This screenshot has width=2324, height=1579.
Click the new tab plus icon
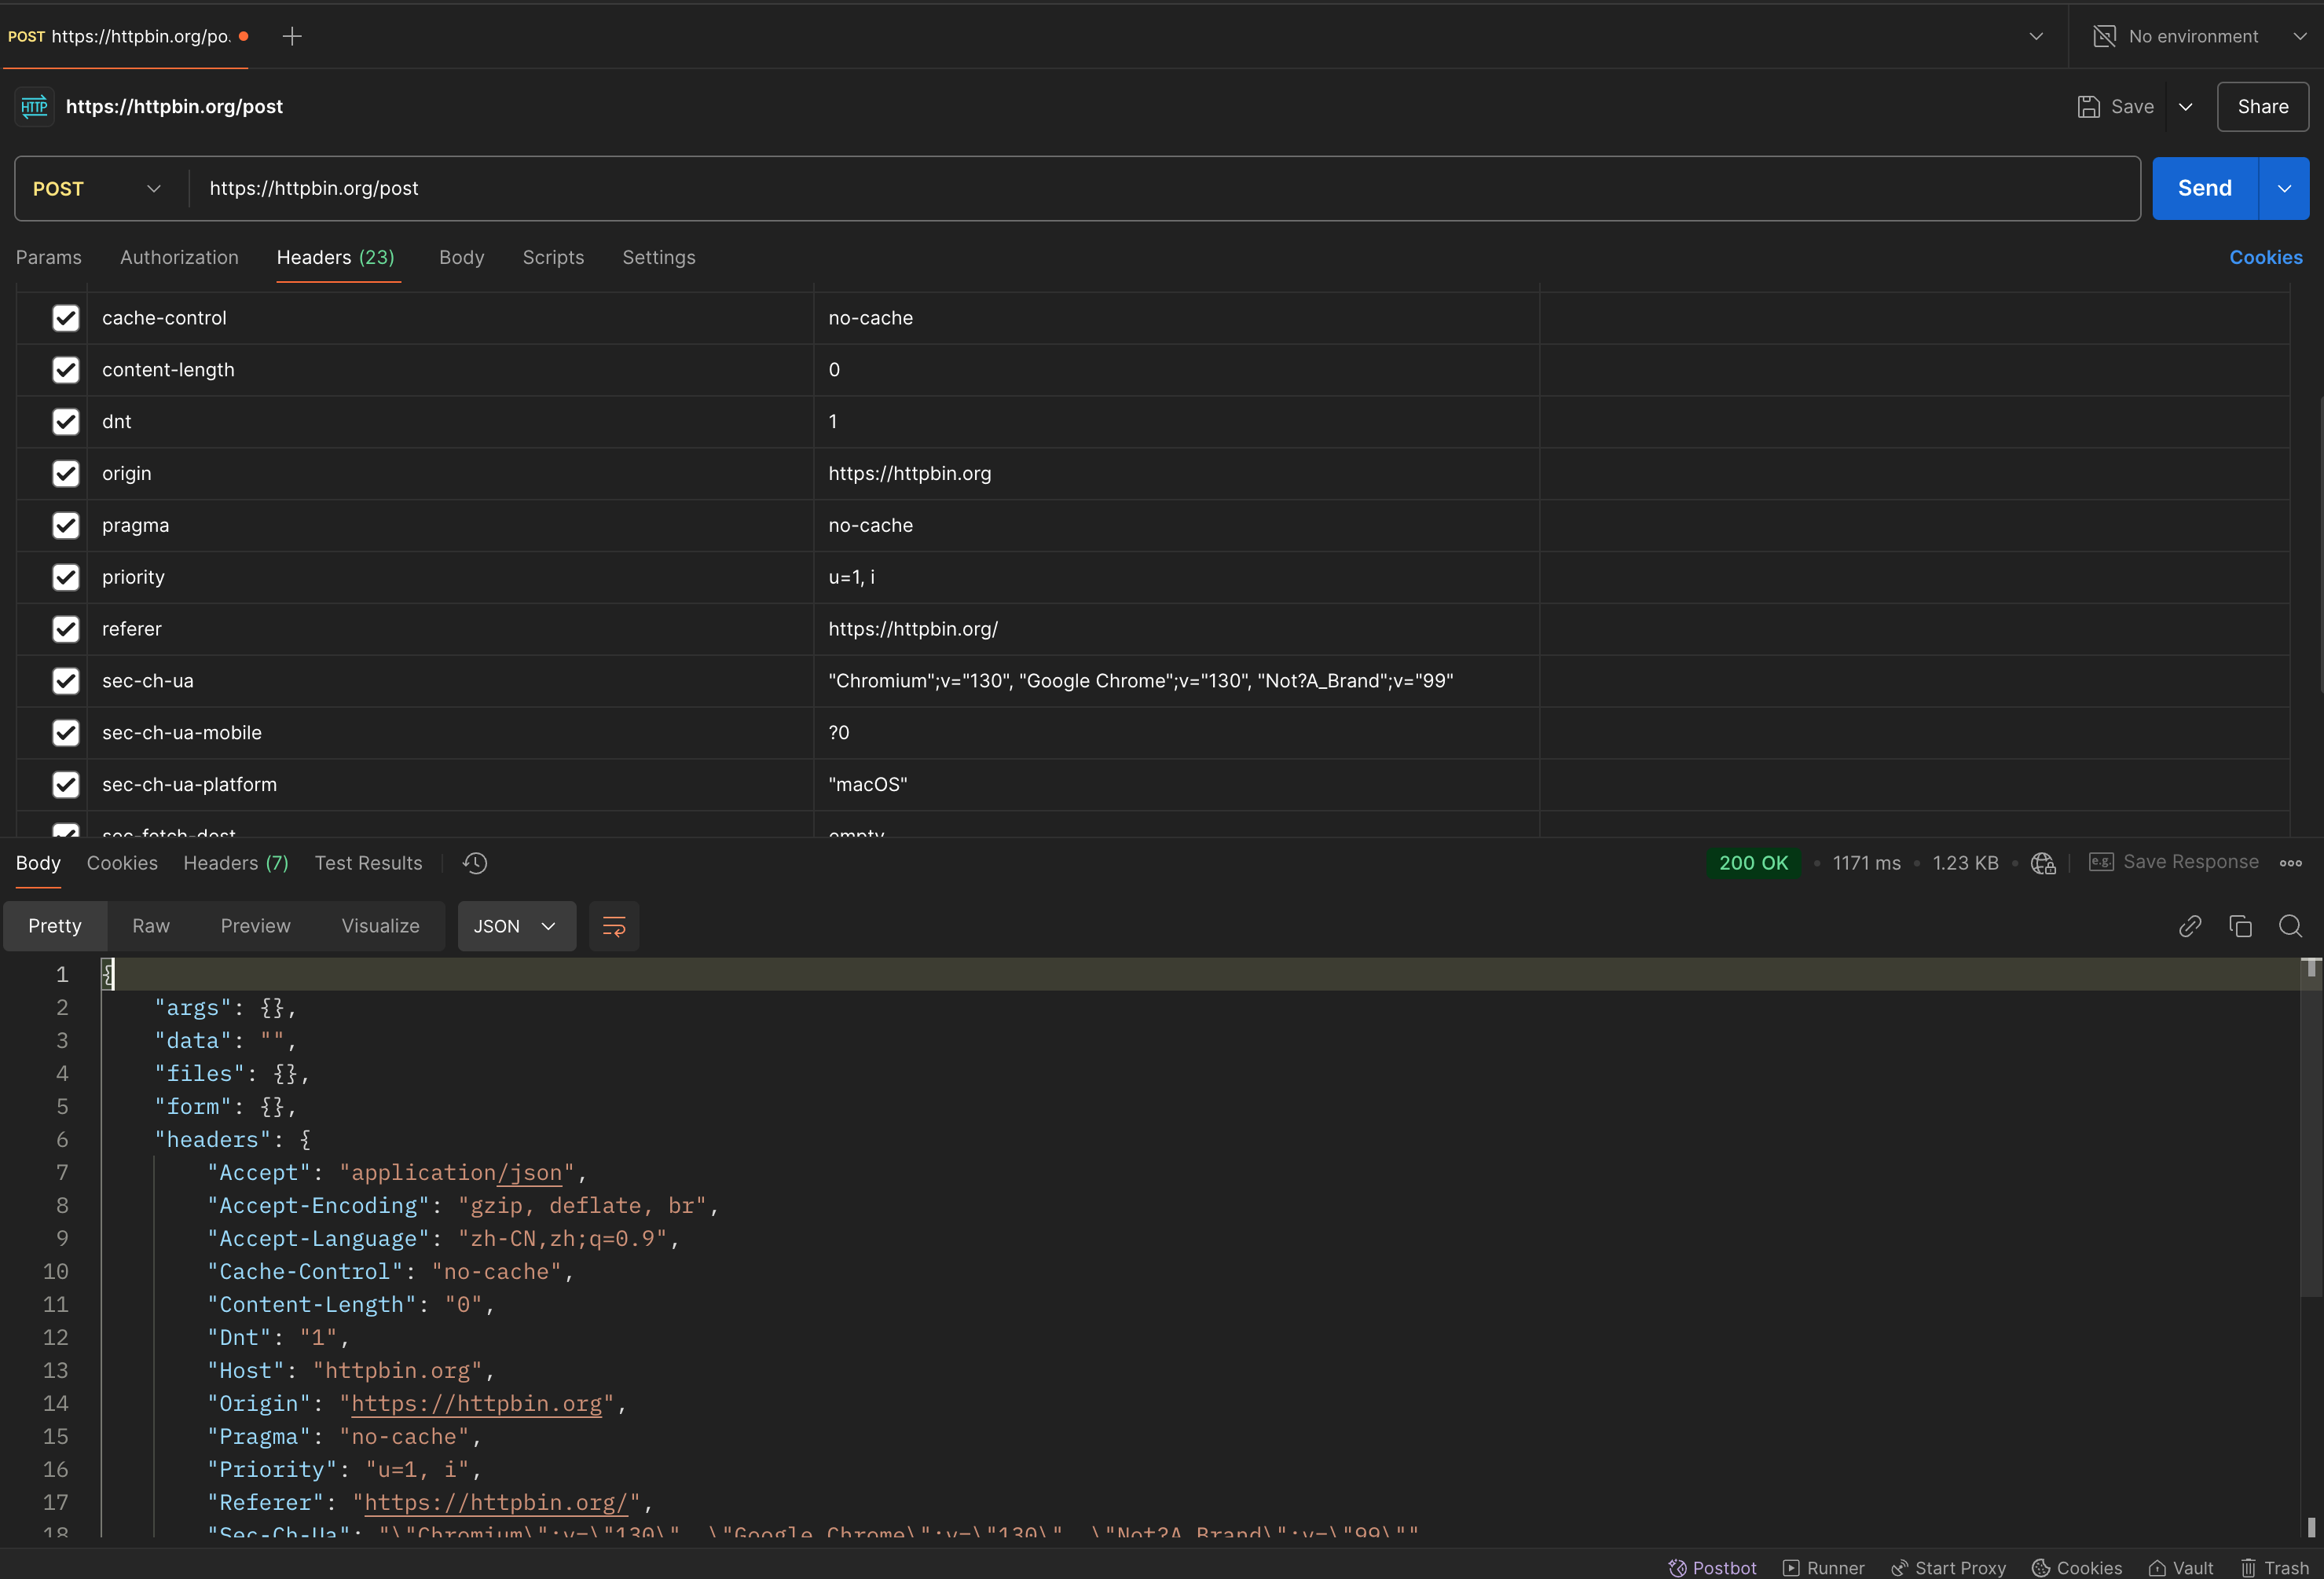pos(292,37)
